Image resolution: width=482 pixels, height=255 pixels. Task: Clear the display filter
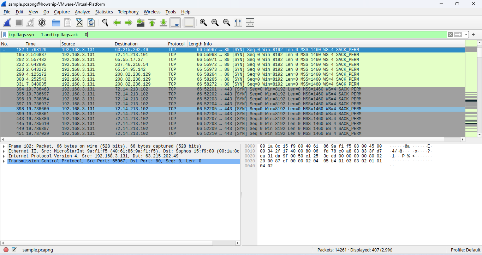pos(450,35)
